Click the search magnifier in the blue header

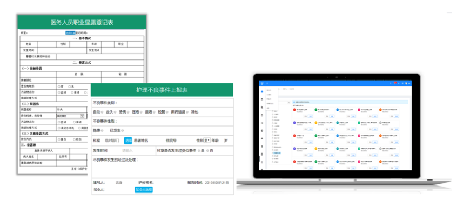(x=391, y=83)
